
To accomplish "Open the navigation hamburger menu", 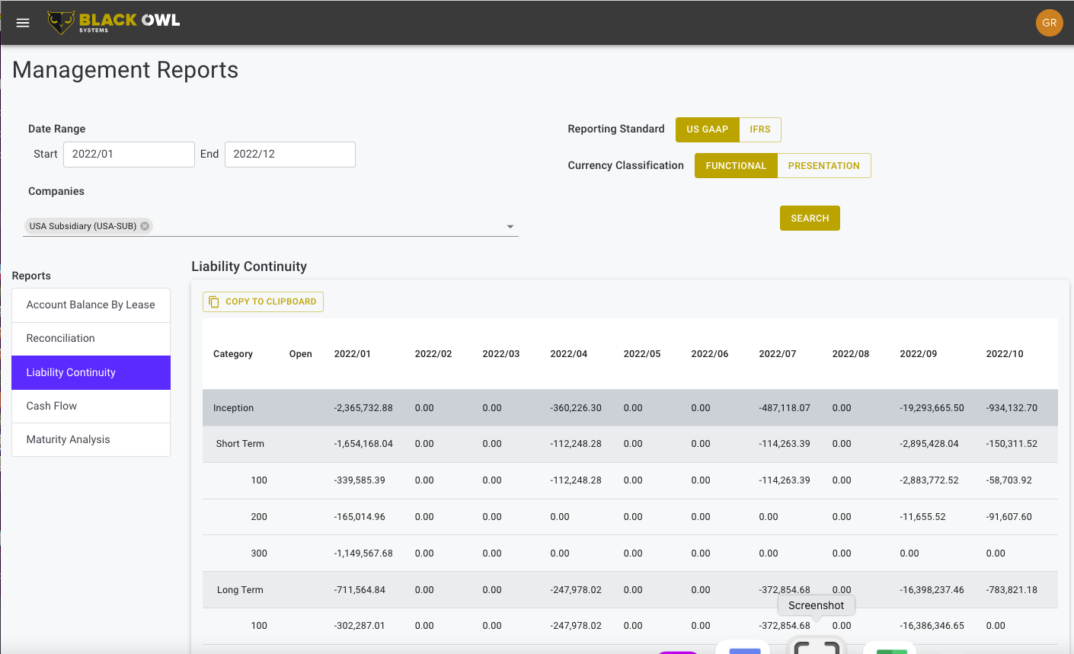I will pyautogui.click(x=22, y=22).
